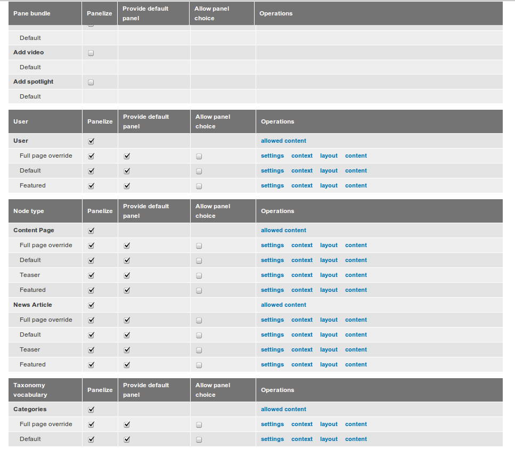Uncheck Panelize for News Article

pos(91,305)
